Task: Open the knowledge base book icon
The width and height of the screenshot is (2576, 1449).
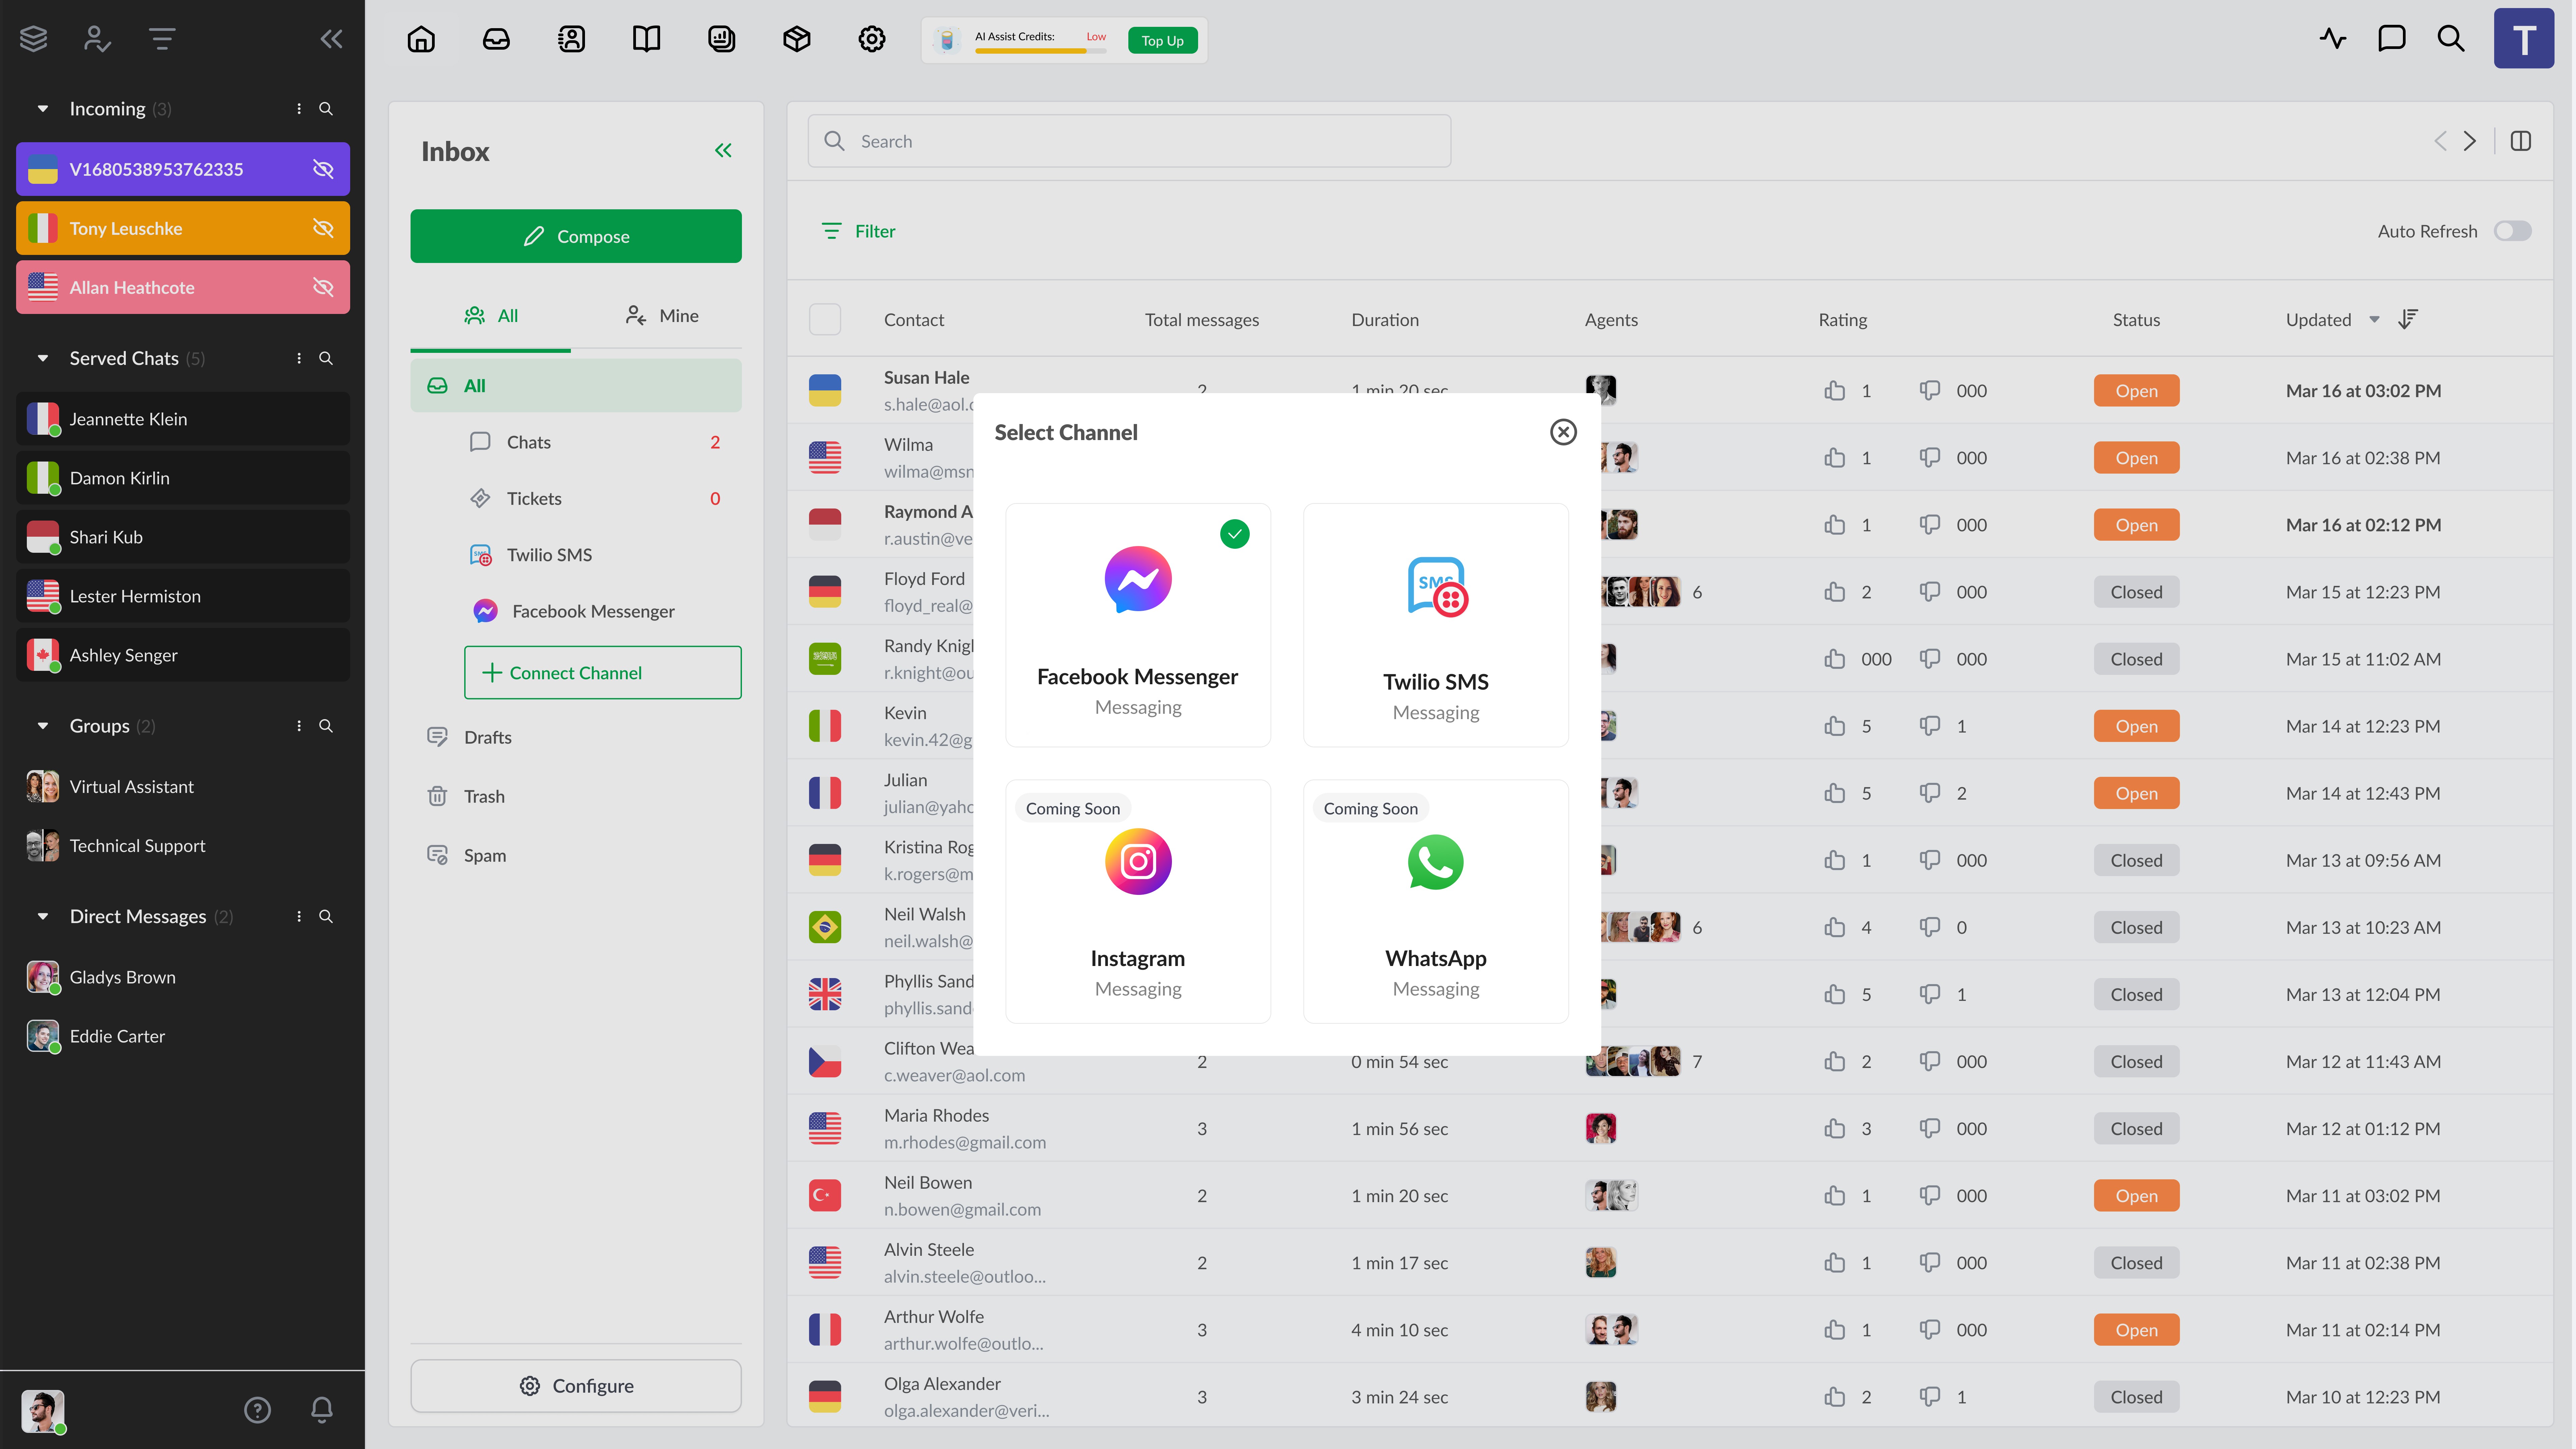Action: [x=646, y=39]
